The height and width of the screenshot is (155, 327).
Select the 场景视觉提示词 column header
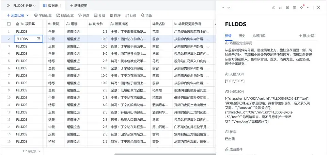pyautogui.click(x=193, y=24)
